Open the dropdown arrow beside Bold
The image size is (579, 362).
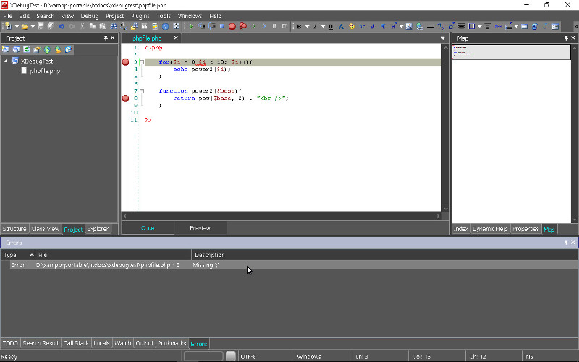point(307,26)
